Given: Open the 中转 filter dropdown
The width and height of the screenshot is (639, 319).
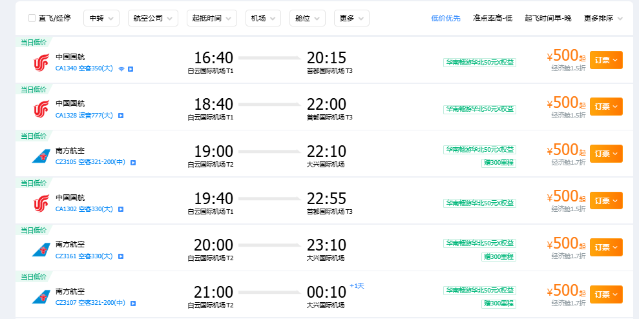Looking at the screenshot, I should click(x=101, y=18).
